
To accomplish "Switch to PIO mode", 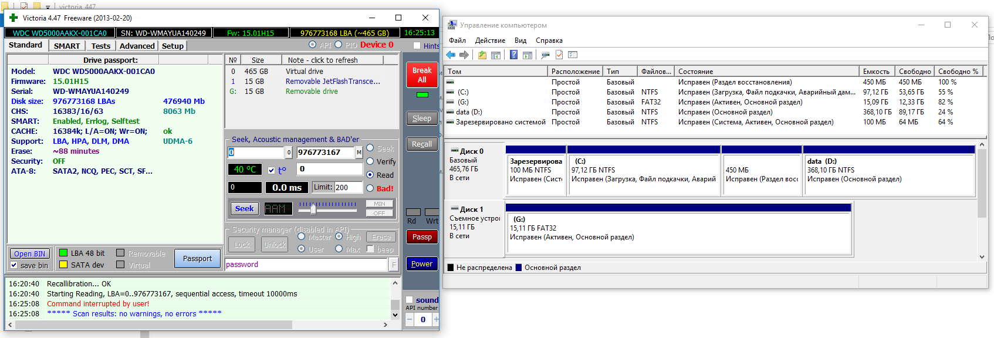I will (339, 45).
